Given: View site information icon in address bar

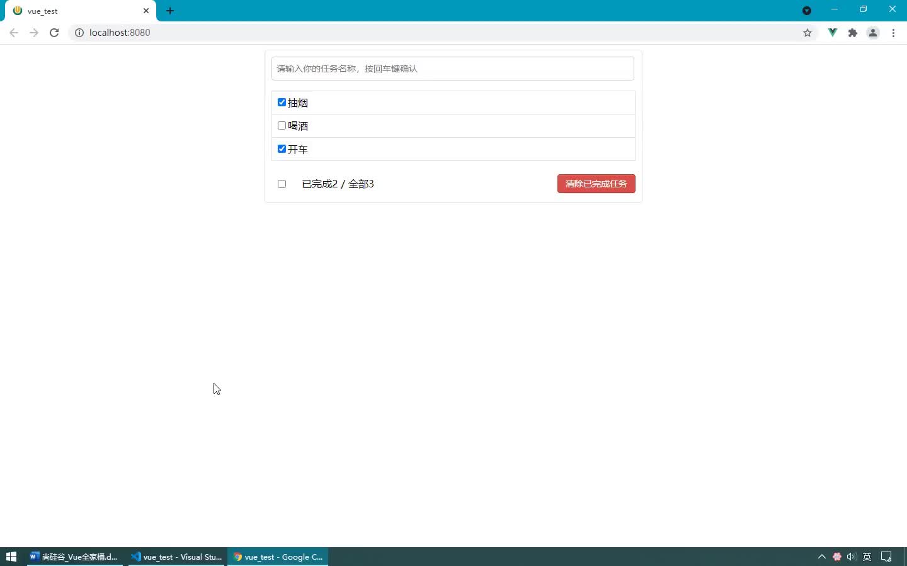Looking at the screenshot, I should (79, 33).
